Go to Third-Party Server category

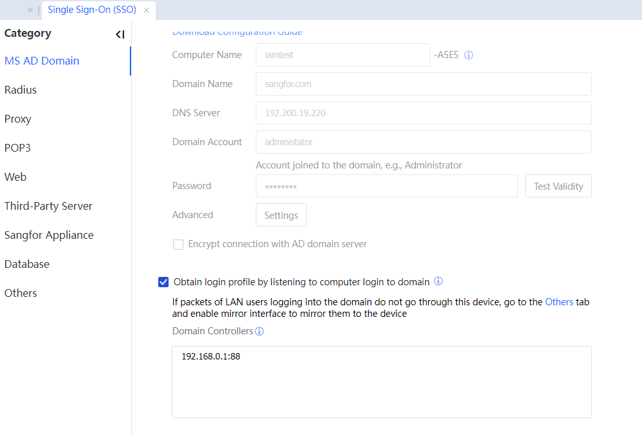[48, 206]
